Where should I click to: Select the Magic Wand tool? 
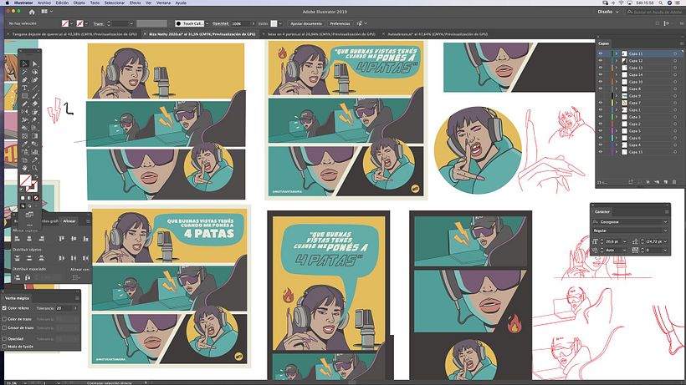(x=24, y=72)
